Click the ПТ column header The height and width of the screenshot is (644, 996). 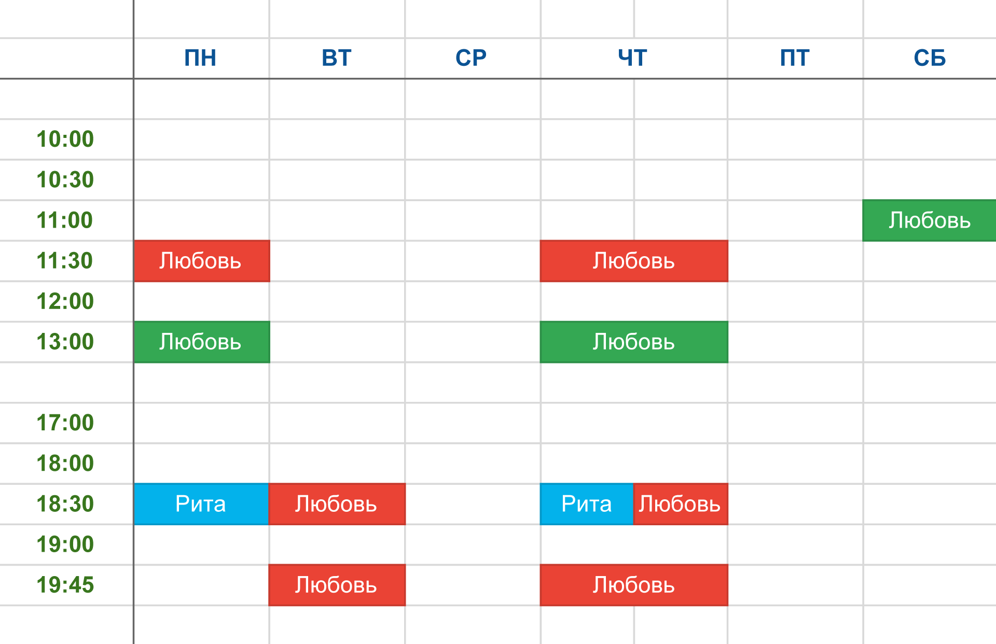(x=795, y=58)
